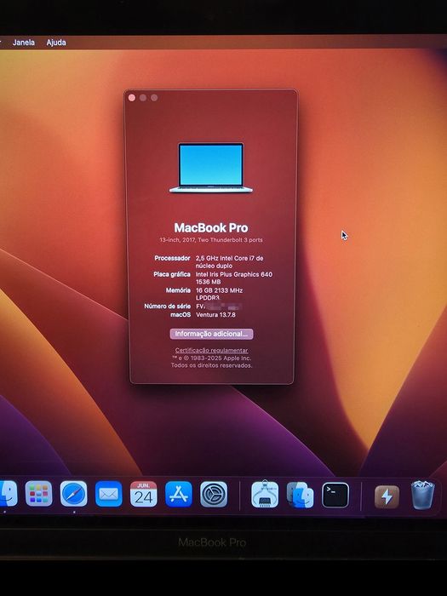Click the blurred serial number value
This screenshot has height=596, width=447.
219,306
